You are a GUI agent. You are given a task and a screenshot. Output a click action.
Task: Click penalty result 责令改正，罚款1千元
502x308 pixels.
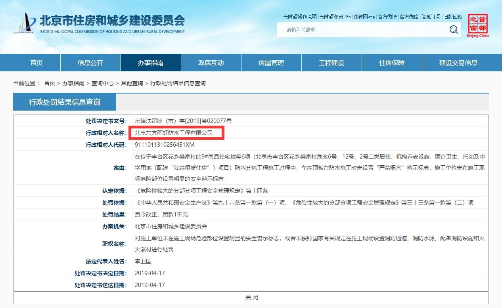(161, 214)
